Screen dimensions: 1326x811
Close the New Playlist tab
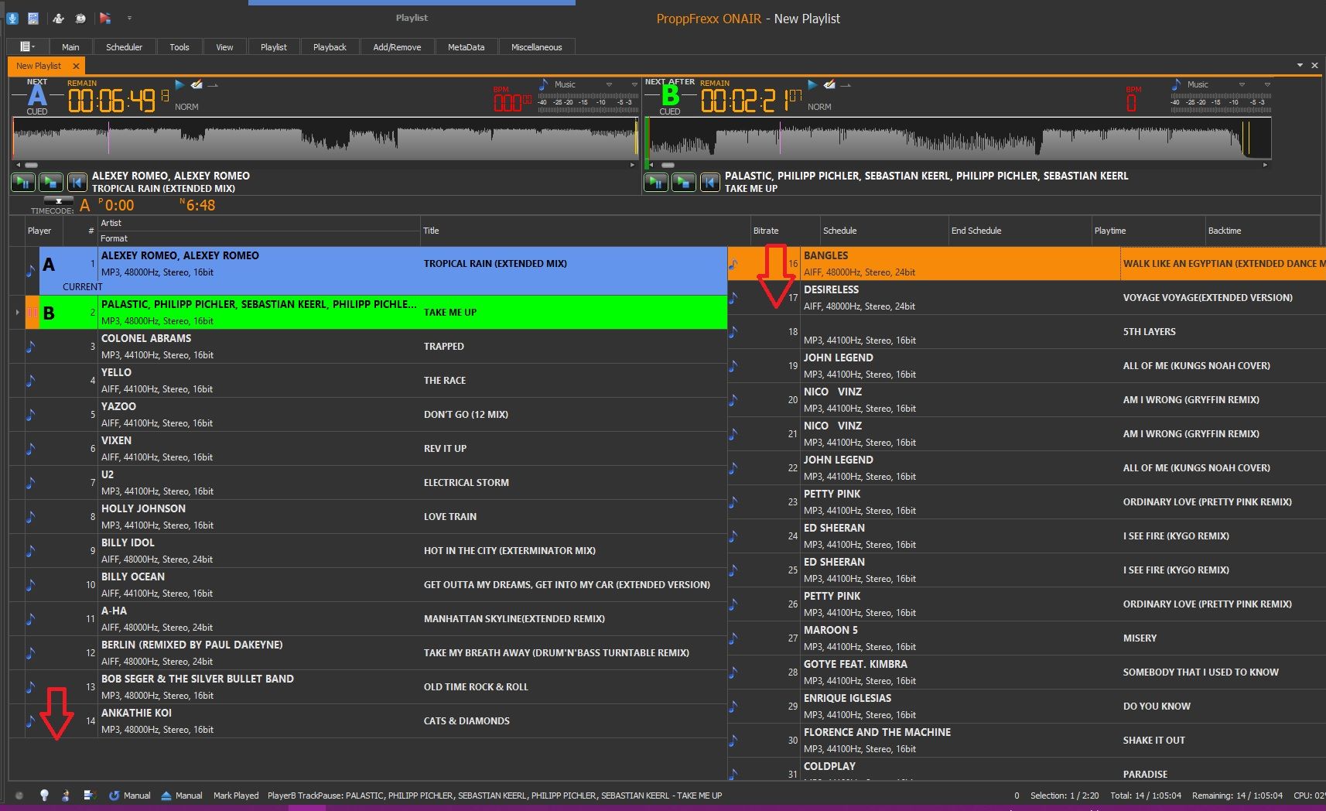[x=76, y=67]
